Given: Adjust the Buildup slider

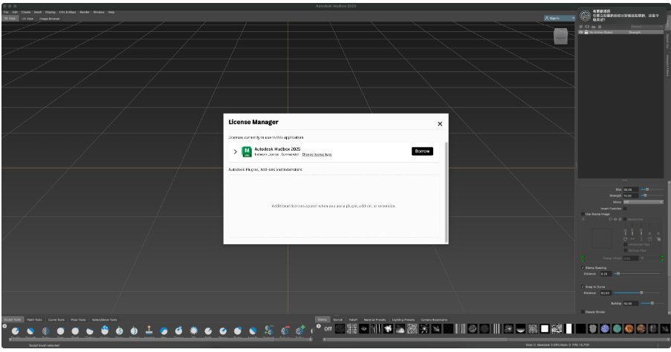Looking at the screenshot, I should tap(652, 303).
